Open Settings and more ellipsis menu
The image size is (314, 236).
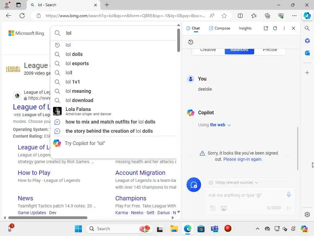(x=294, y=16)
